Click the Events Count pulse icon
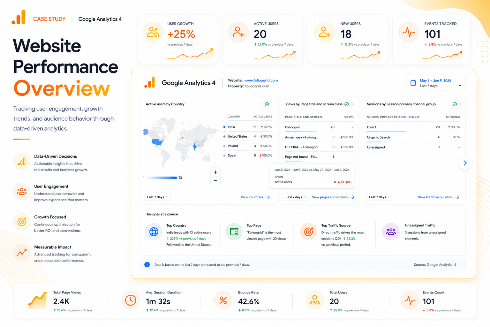The image size is (490, 327). click(410, 300)
